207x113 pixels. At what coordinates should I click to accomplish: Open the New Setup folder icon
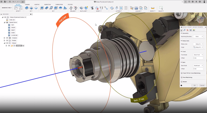16,8
